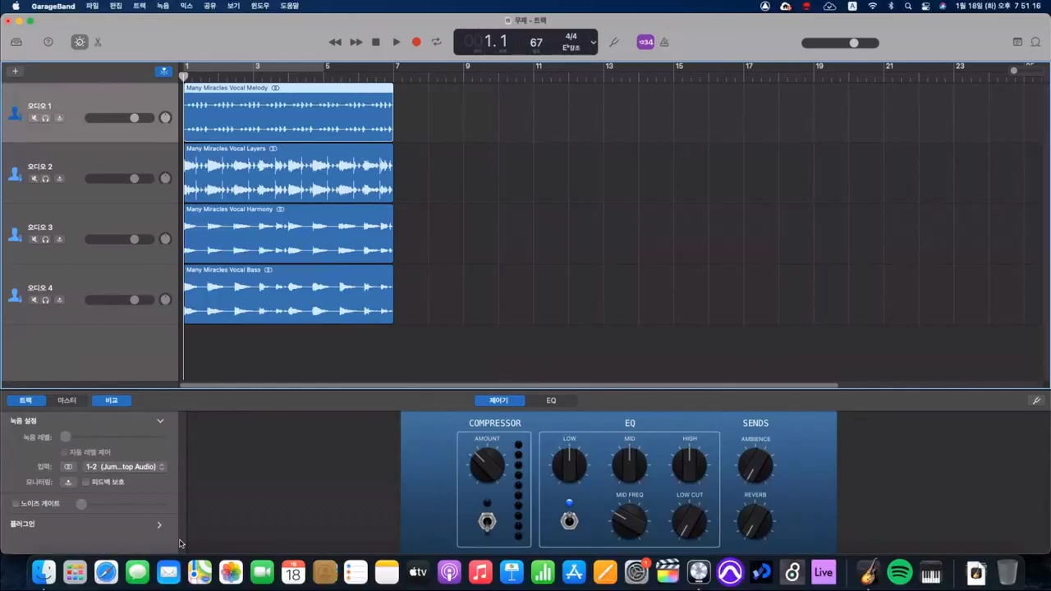The width and height of the screenshot is (1051, 591).
Task: Select the Many Miracles Vocal Bass region
Action: pos(287,295)
